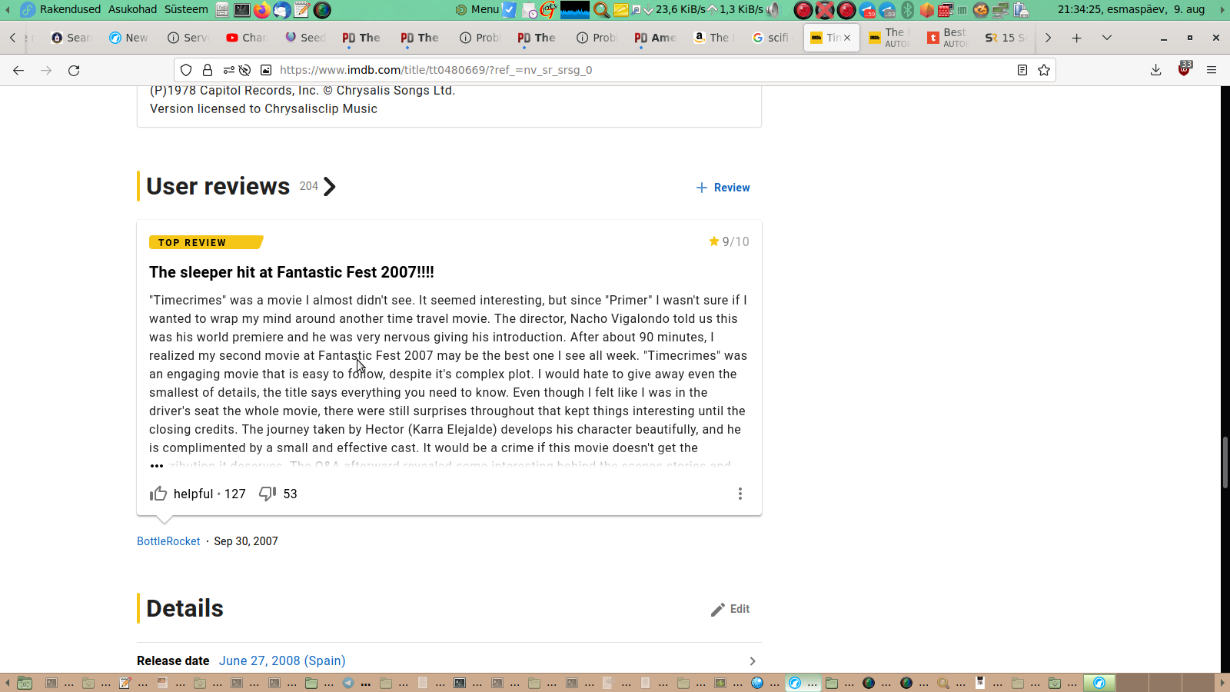This screenshot has height=692, width=1230.
Task: Open the review's three-dot options menu
Action: 740,494
